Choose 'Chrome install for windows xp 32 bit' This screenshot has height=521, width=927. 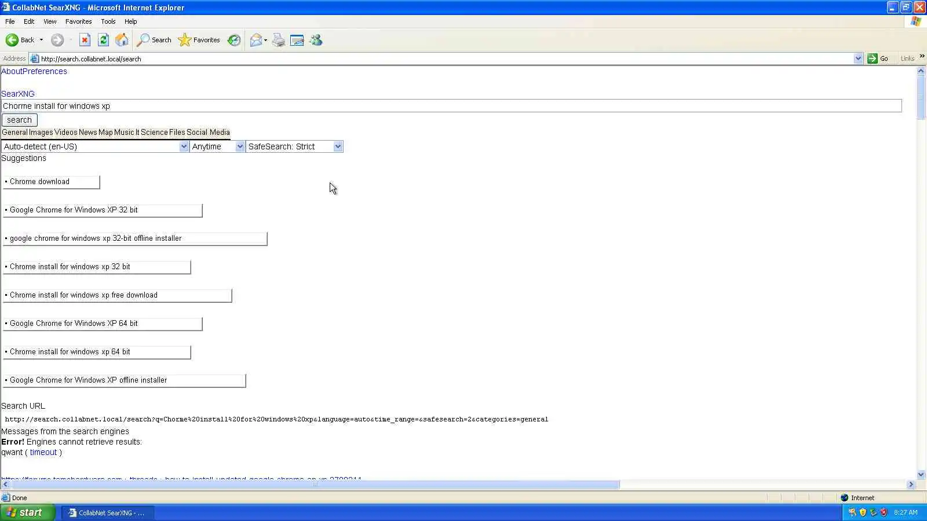[x=97, y=267]
